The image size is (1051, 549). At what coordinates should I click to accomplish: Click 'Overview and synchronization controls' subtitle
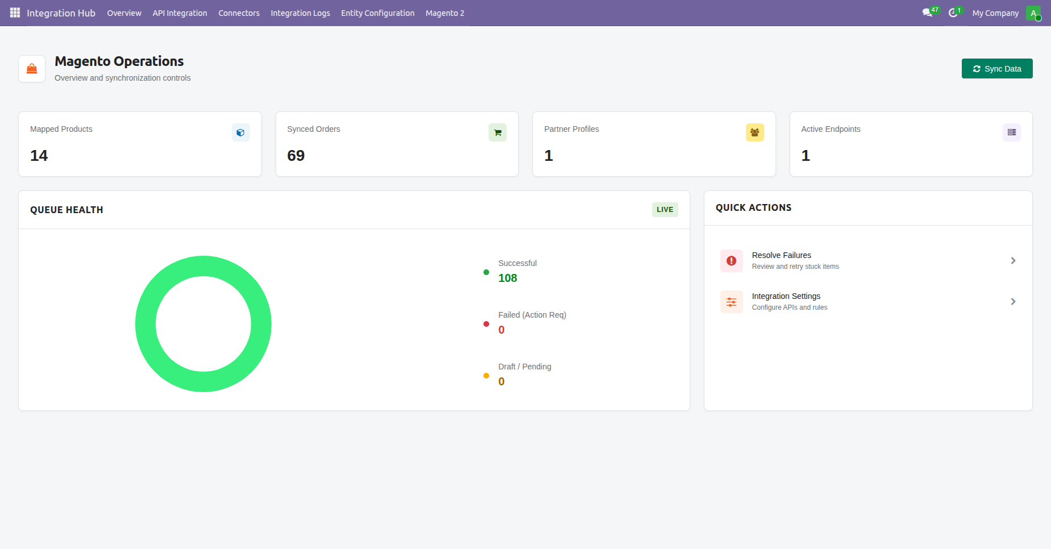pyautogui.click(x=123, y=78)
